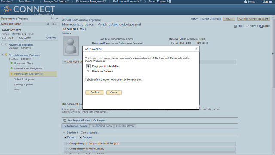The height and width of the screenshot is (155, 275).
Task: Click Sign out link
Action: [x=267, y=2]
